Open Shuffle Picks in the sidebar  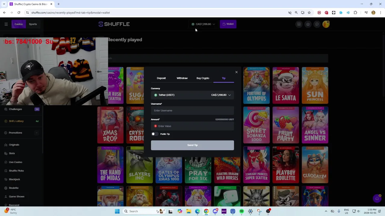click(x=16, y=171)
